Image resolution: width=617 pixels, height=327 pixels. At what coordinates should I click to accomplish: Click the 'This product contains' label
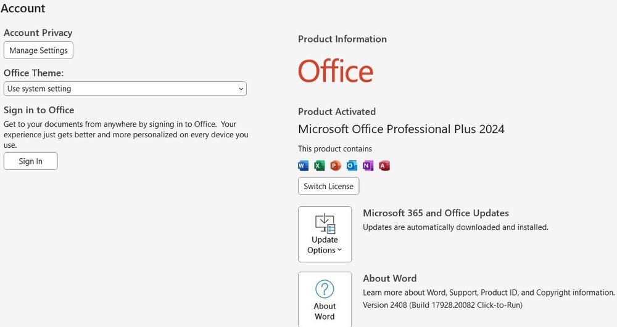coord(335,149)
